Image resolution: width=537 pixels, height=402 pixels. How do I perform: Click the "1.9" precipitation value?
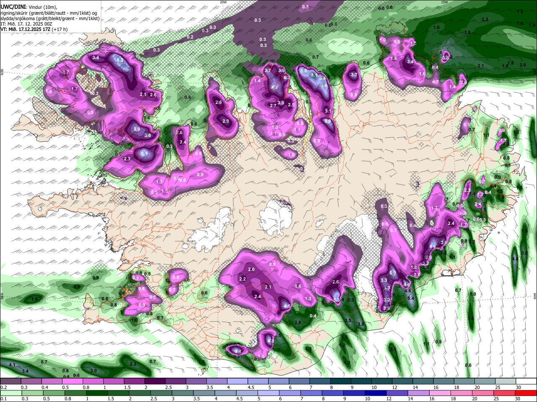(x=34, y=299)
